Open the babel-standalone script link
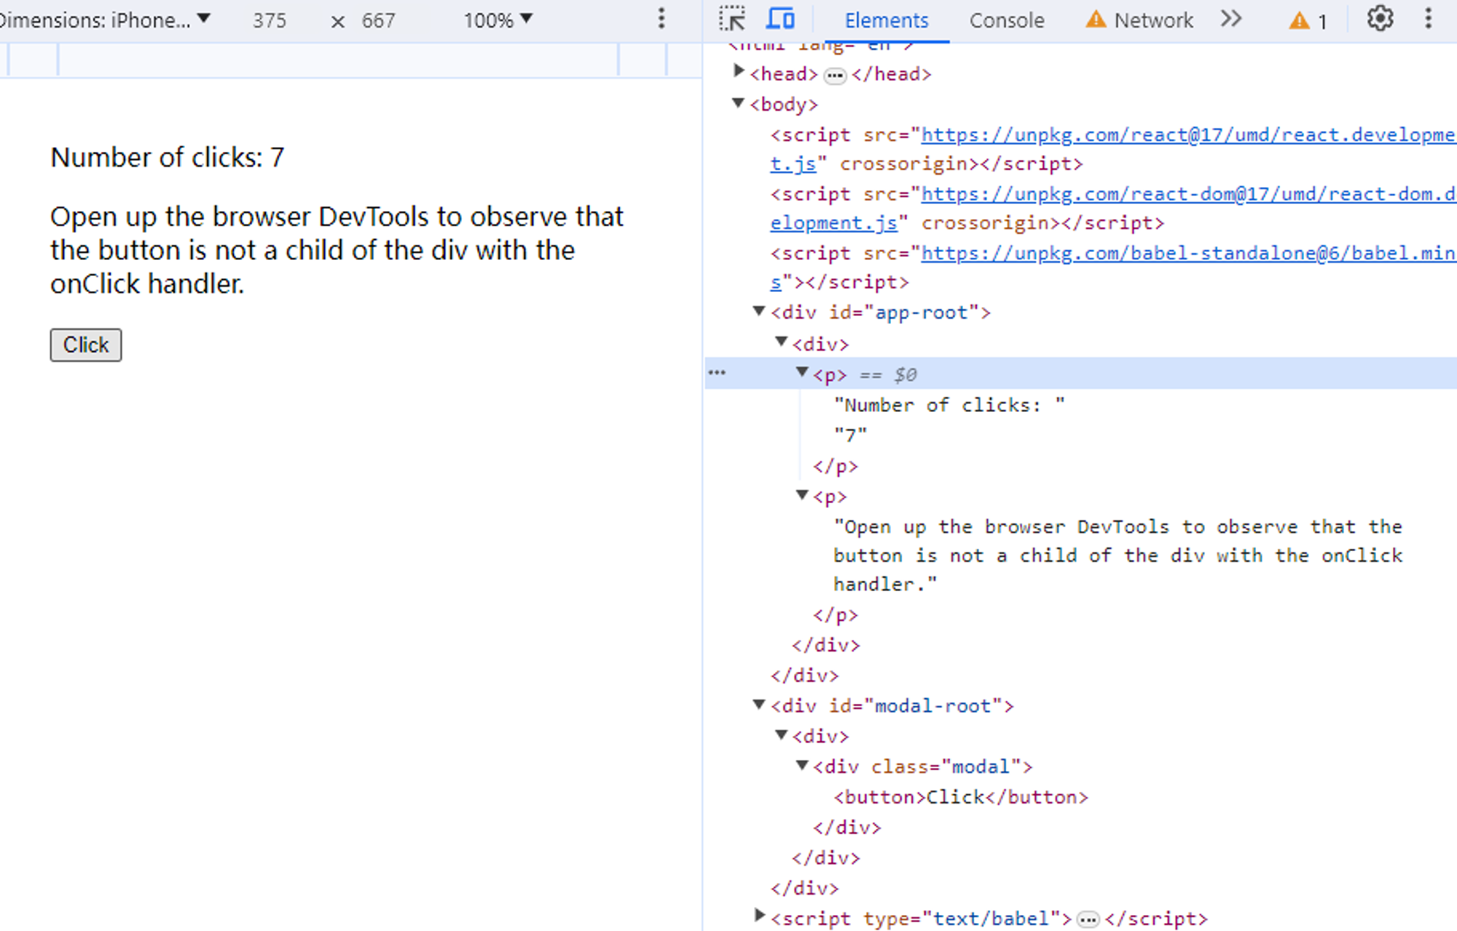 tap(1187, 253)
